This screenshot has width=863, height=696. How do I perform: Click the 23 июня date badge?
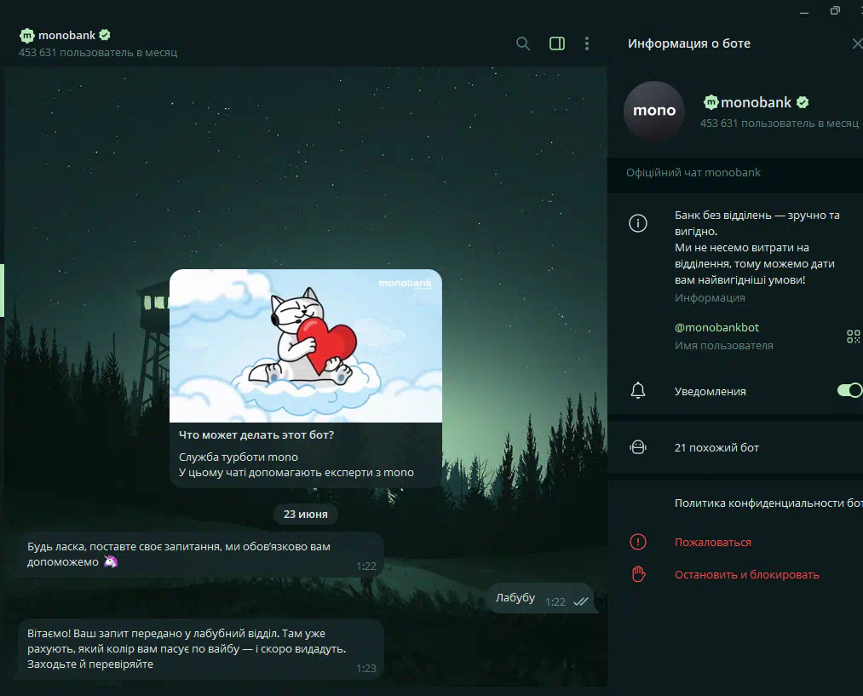pos(306,514)
